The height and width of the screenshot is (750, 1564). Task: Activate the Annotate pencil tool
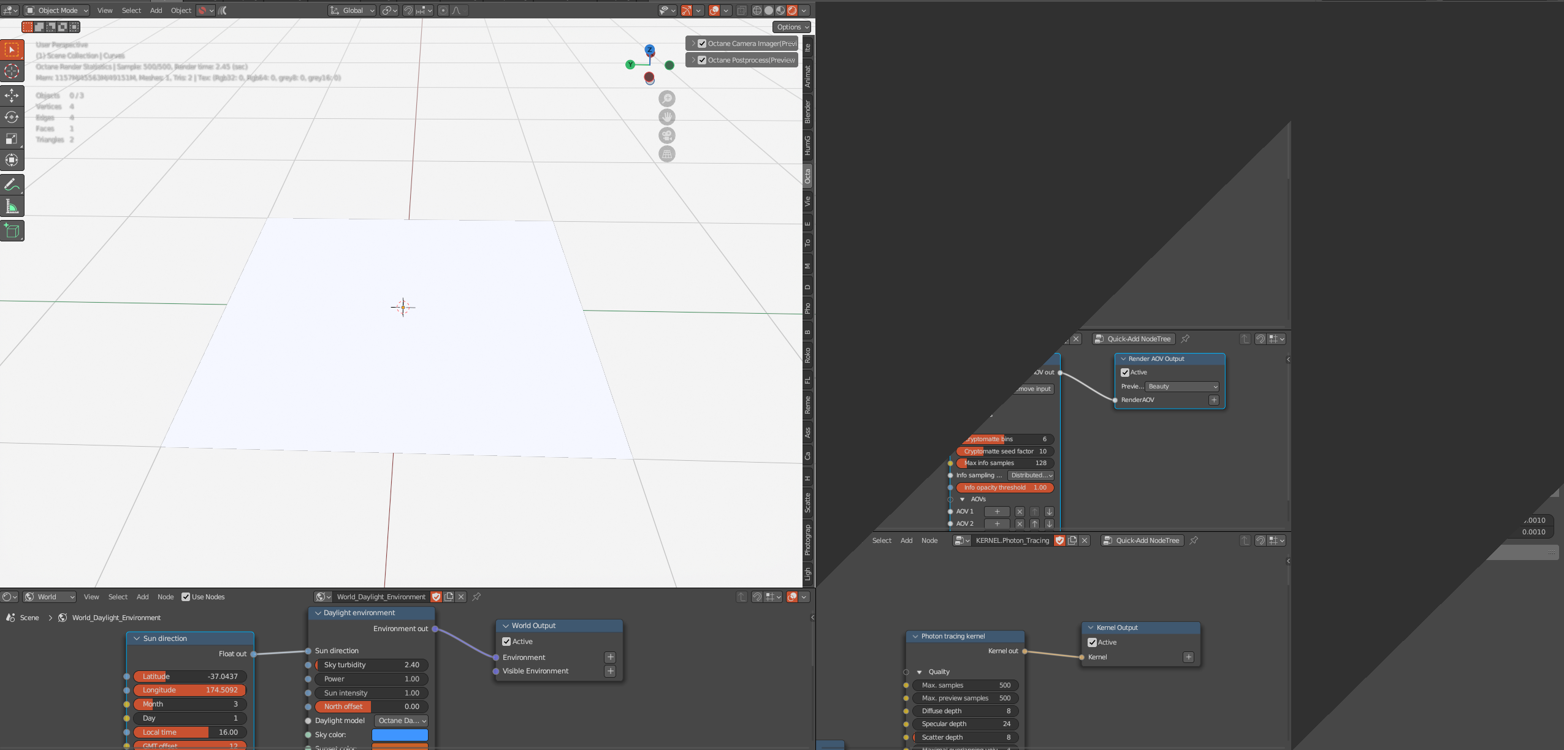click(12, 184)
